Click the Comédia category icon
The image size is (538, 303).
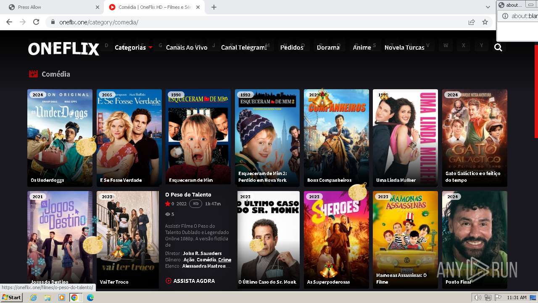click(x=33, y=74)
